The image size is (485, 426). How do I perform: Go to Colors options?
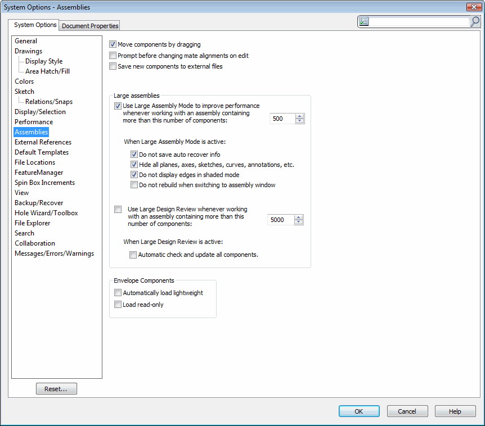click(x=24, y=81)
